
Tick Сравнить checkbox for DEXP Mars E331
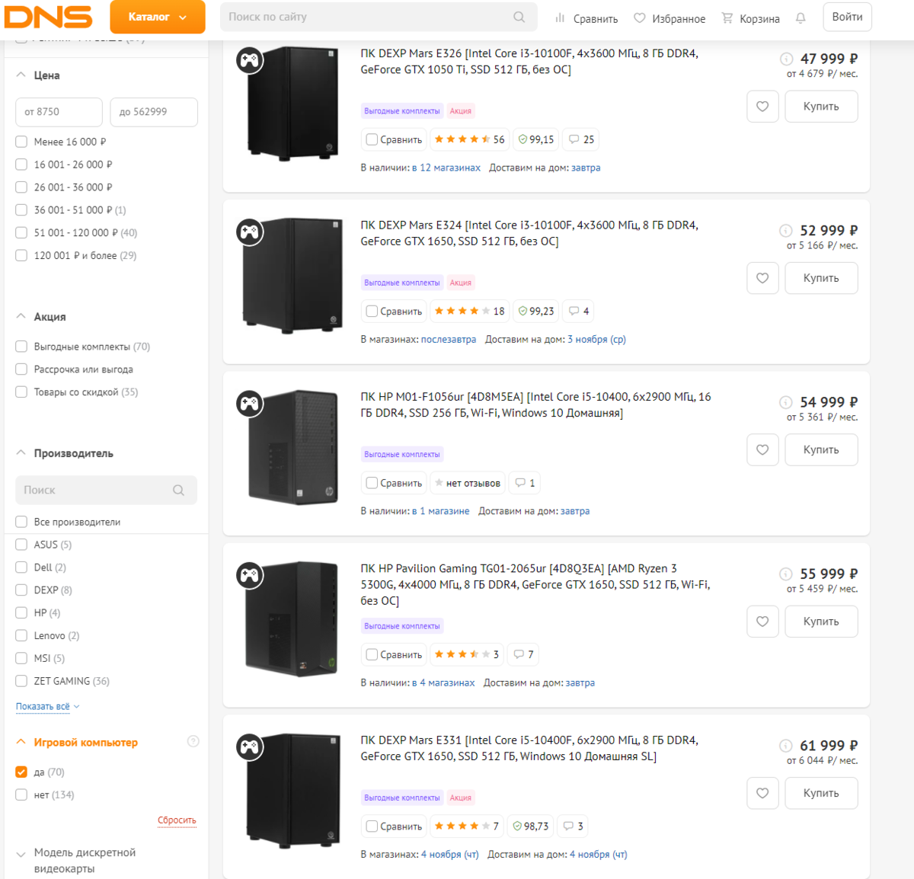[372, 826]
